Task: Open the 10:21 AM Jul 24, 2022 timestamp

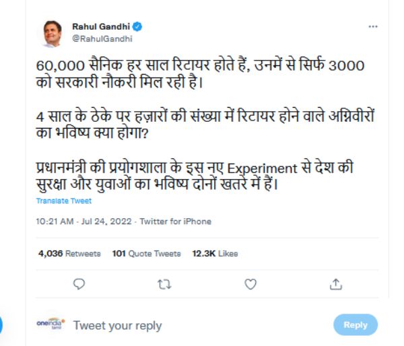Action: [x=84, y=221]
